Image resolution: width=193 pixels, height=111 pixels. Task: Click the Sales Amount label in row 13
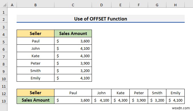point(36,100)
